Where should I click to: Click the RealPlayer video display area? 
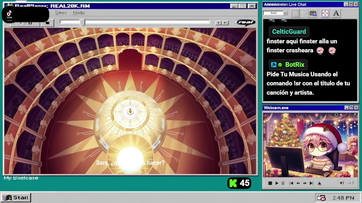(130, 101)
